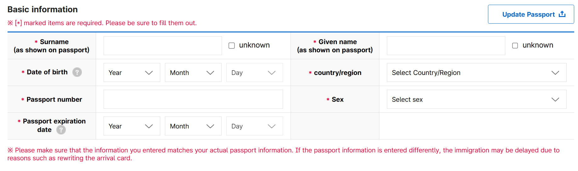Click the Given name text field
The image size is (578, 171).
pyautogui.click(x=446, y=46)
